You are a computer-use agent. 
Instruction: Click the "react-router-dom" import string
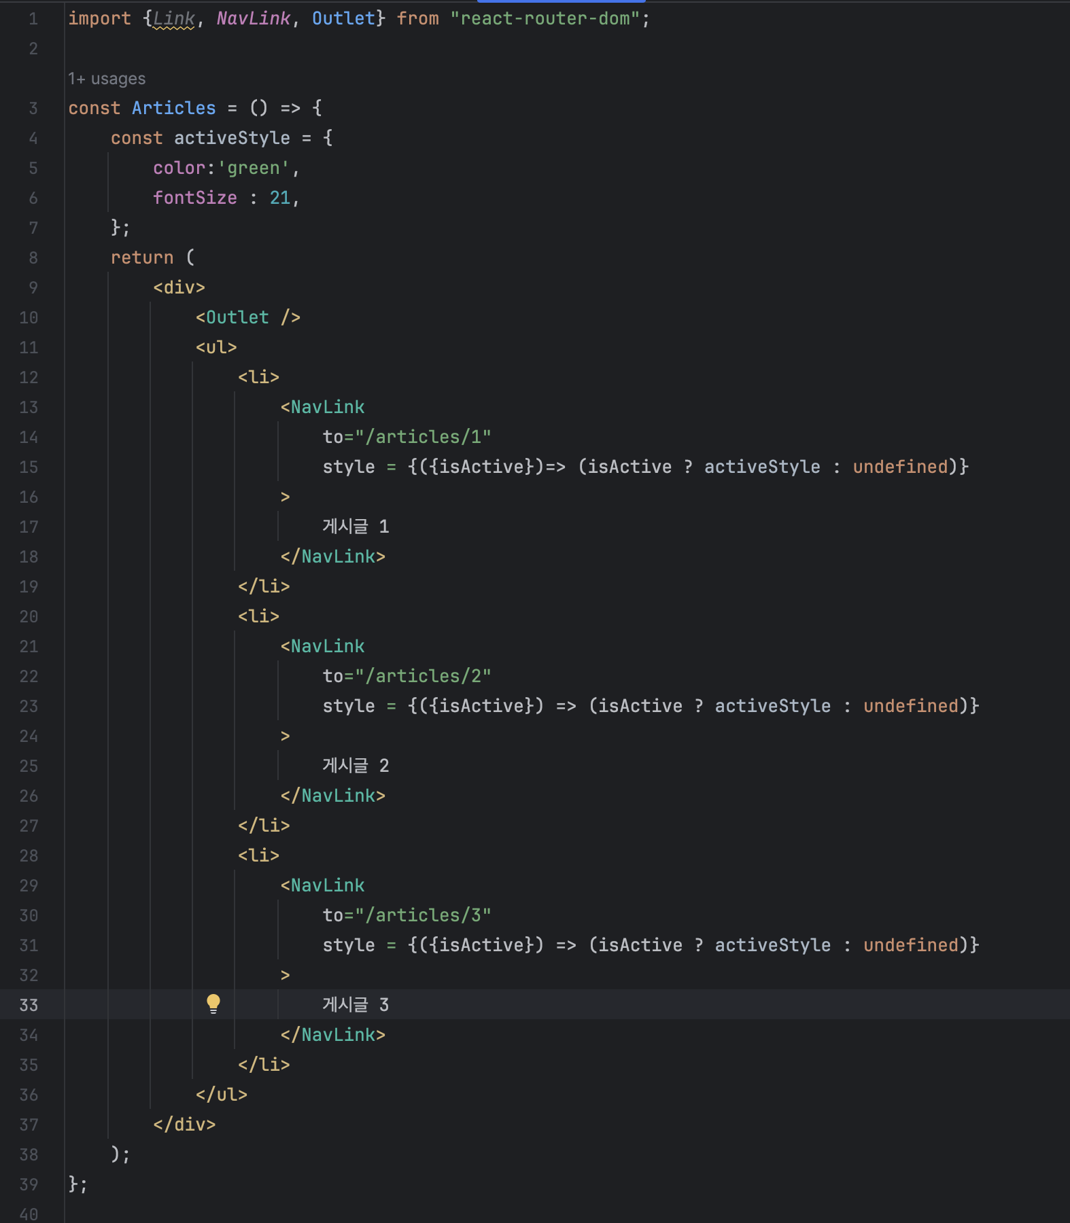point(545,18)
